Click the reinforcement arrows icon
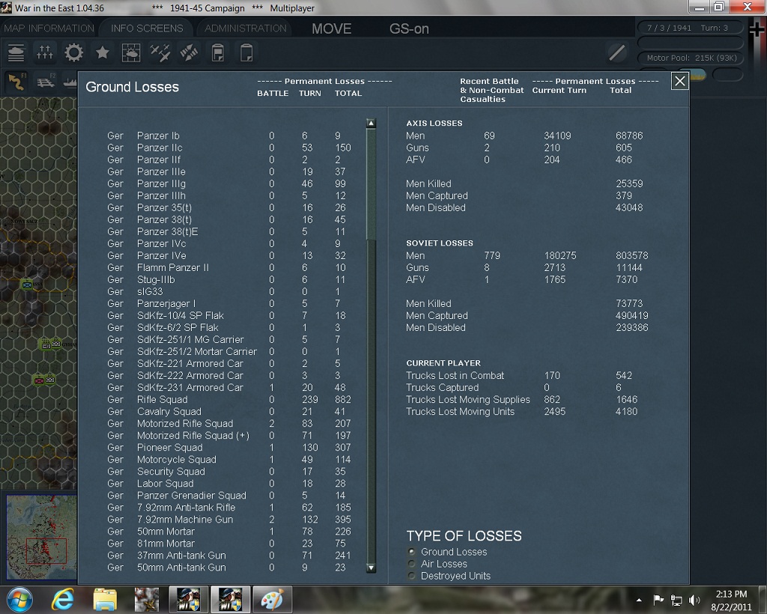 pos(190,53)
